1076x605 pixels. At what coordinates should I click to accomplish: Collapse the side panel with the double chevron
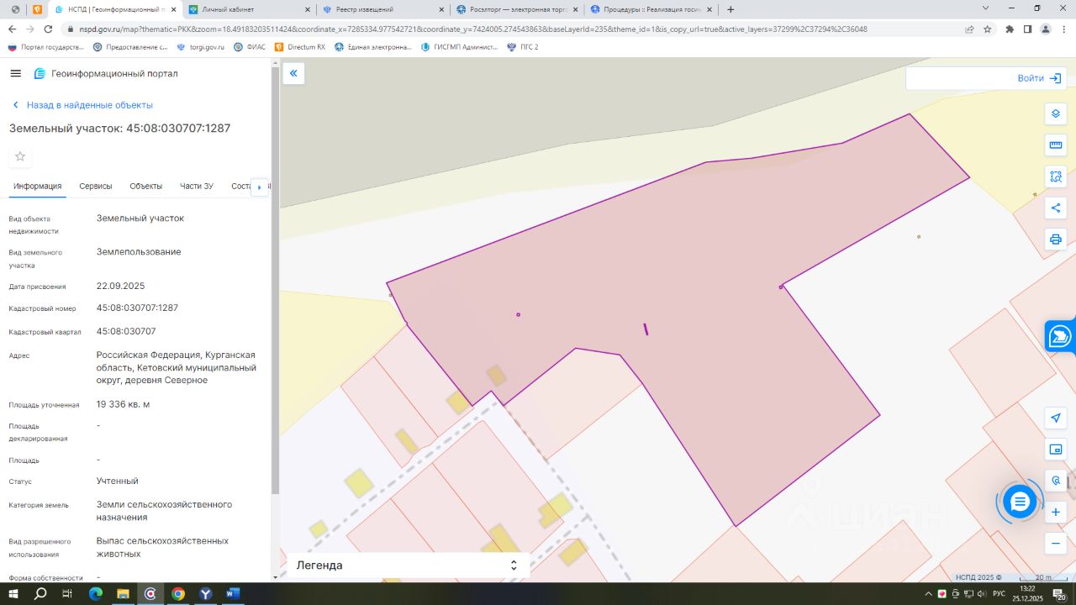coord(293,74)
